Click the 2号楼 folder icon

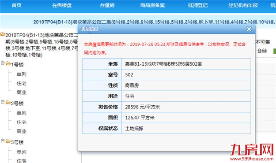pos(8,102)
